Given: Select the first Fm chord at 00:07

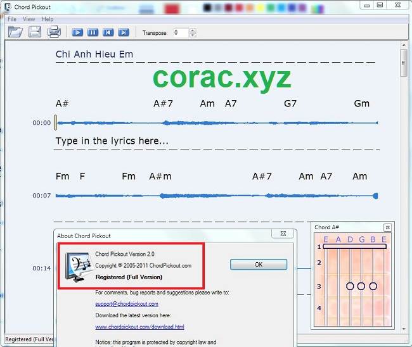Looking at the screenshot, I should [62, 176].
